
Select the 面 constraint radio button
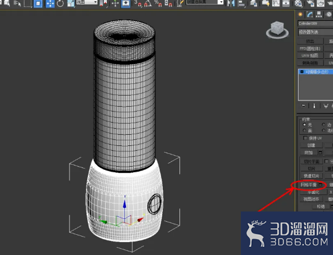click(x=304, y=131)
